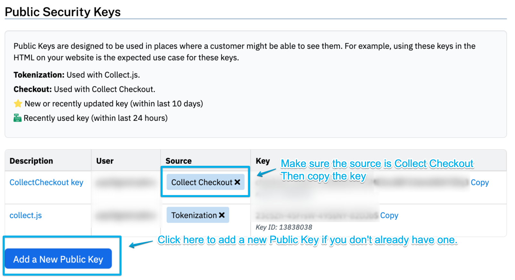Copy the CollectCheckout key value
The height and width of the screenshot is (280, 515).
479,182
